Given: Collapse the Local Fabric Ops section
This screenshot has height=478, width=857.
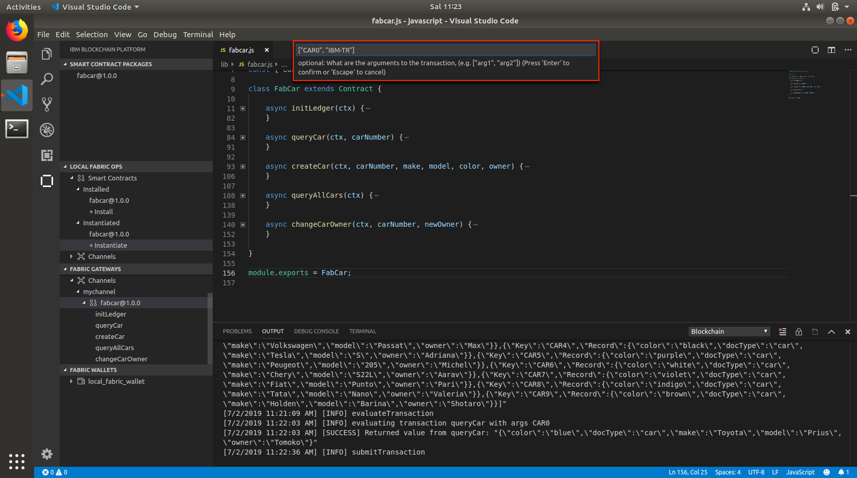Looking at the screenshot, I should (x=136, y=167).
